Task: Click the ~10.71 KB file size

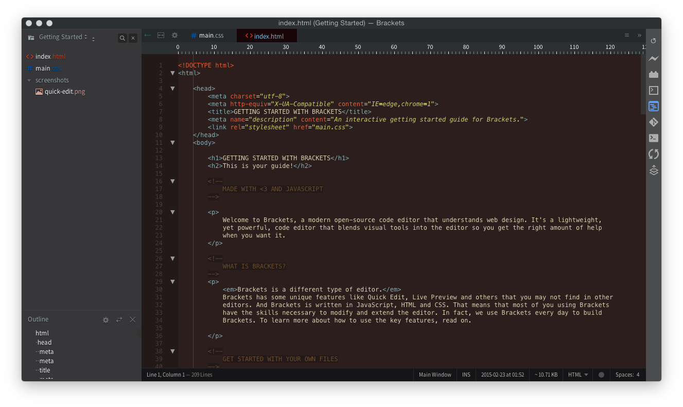Action: point(546,375)
